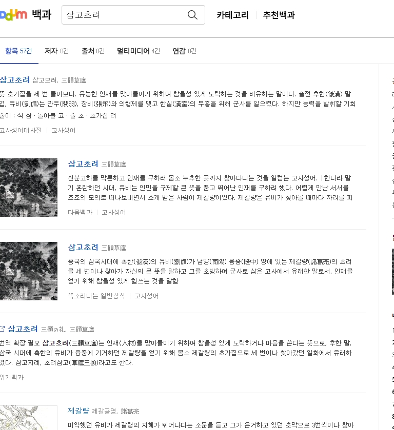Open 삼고초려 entry from 다음백과
This screenshot has height=430, width=394.
(x=83, y=163)
